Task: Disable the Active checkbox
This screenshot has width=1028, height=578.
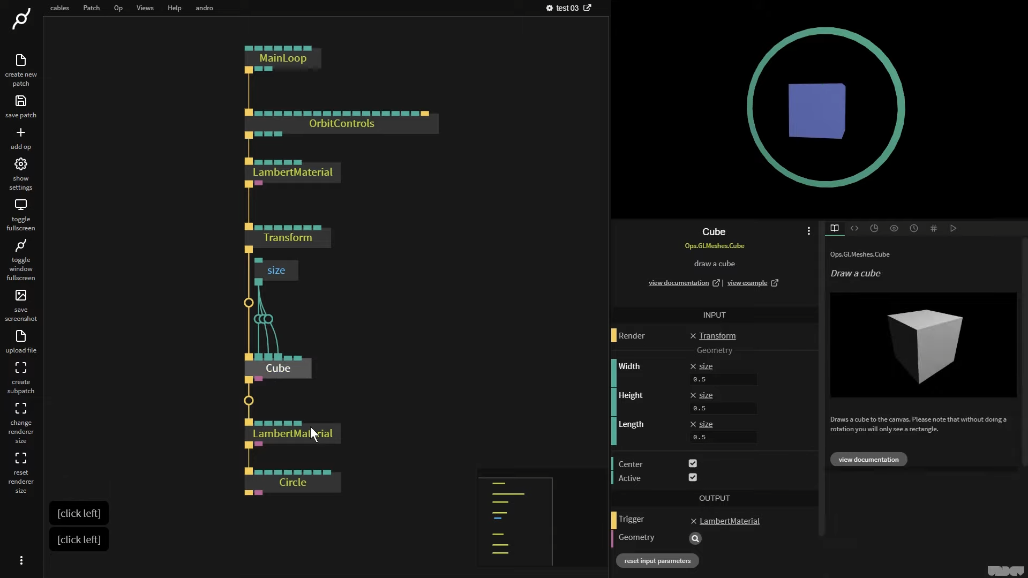Action: pyautogui.click(x=693, y=477)
